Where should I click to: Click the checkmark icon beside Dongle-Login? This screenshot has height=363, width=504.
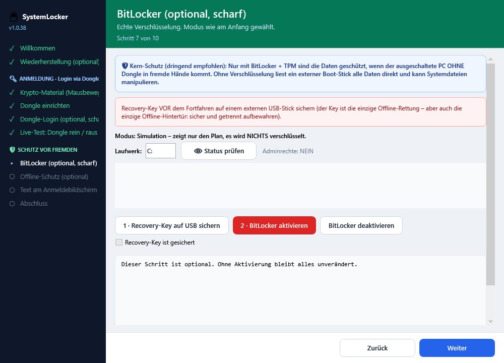pos(12,119)
